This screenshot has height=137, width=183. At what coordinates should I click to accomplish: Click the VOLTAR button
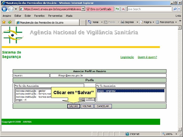(87, 106)
